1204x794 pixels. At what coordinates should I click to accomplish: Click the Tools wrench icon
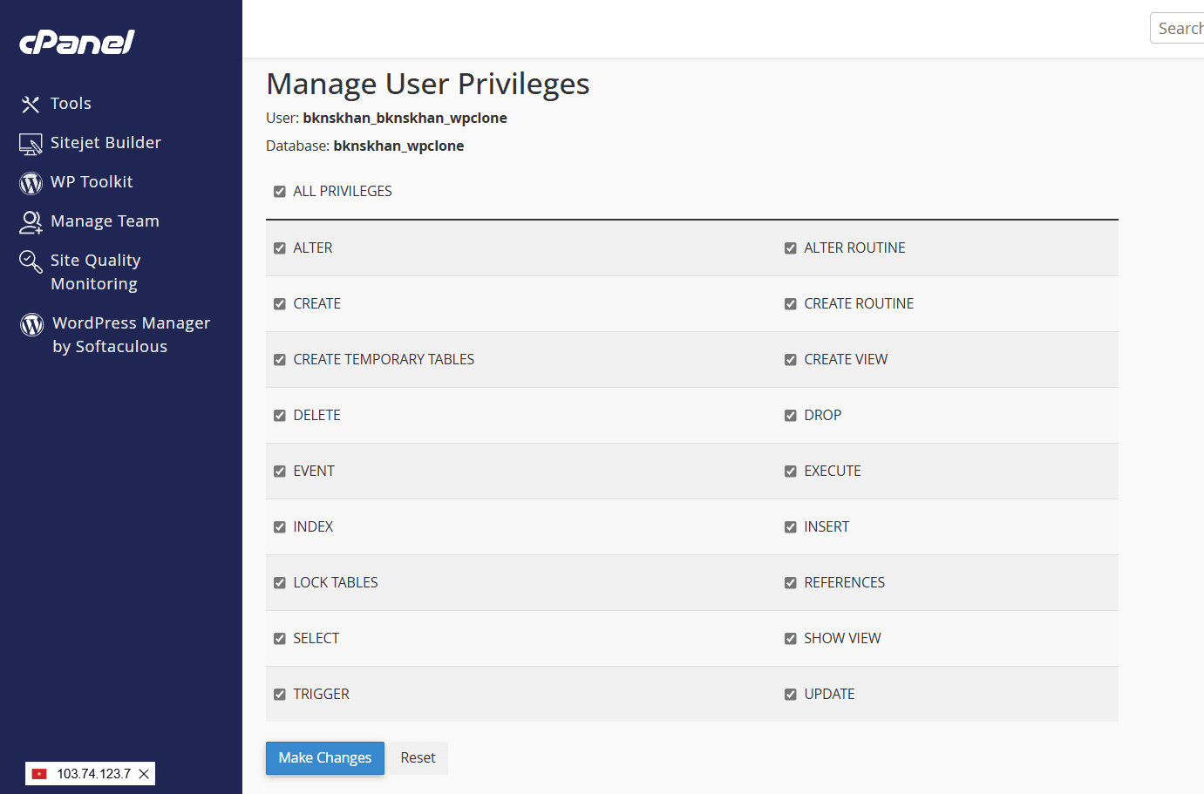pyautogui.click(x=31, y=105)
